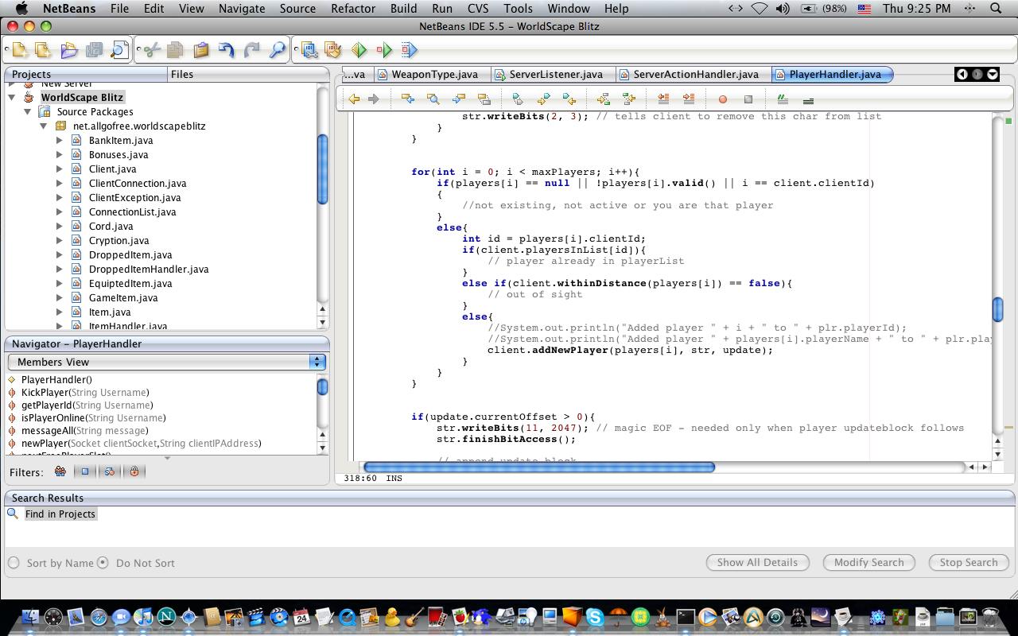Click the Stop Macro Recording square icon

coord(748,99)
